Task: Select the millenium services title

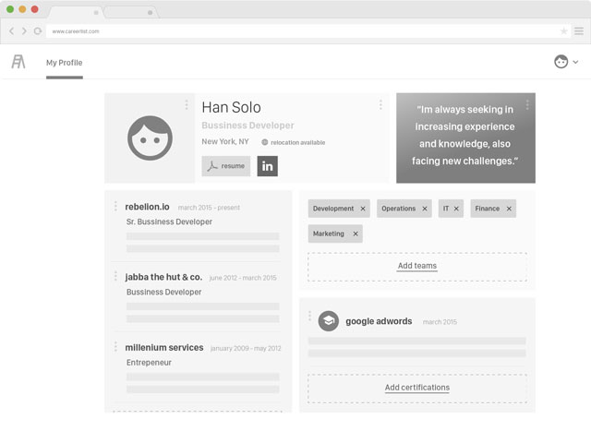Action: coord(164,347)
